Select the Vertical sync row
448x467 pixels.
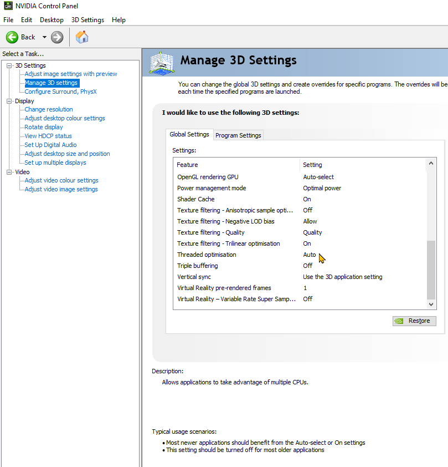coord(300,277)
